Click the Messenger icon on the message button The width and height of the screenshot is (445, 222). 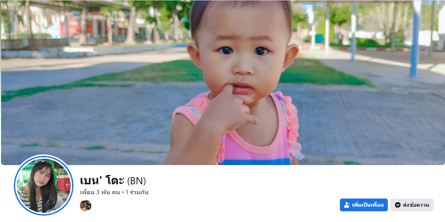tap(398, 205)
